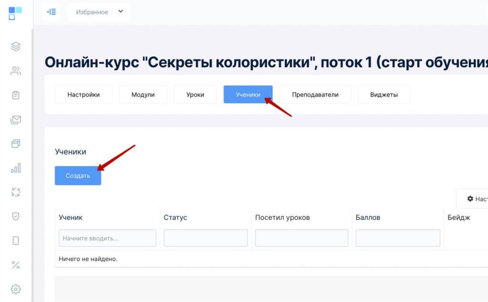The height and width of the screenshot is (302, 488).
Task: Click the Бейдж column header
Action: coord(459,217)
